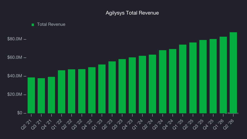Image resolution: width=247 pixels, height=139 pixels.
Task: Click the Q4 '23 revenue bar
Action: pos(132,85)
